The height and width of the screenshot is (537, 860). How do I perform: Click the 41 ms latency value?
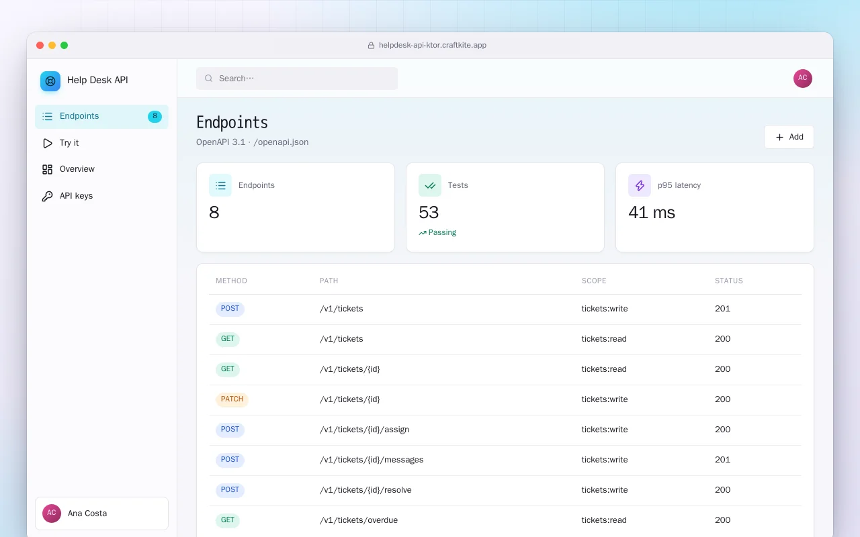click(x=652, y=213)
